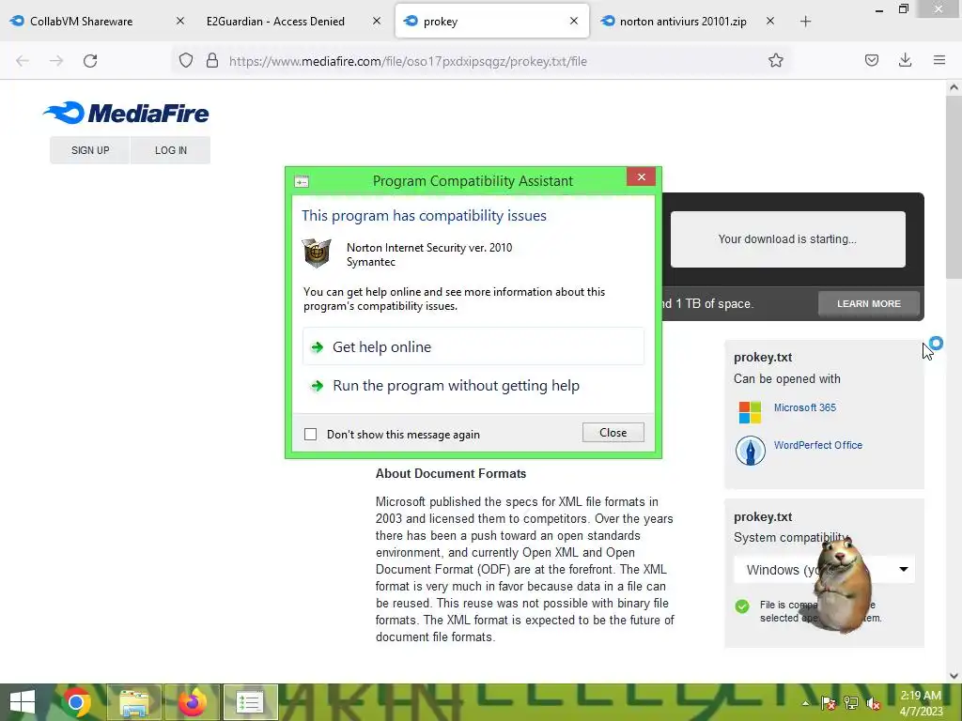Image resolution: width=962 pixels, height=721 pixels.
Task: Choose Run the program without getting help
Action: coord(473,386)
